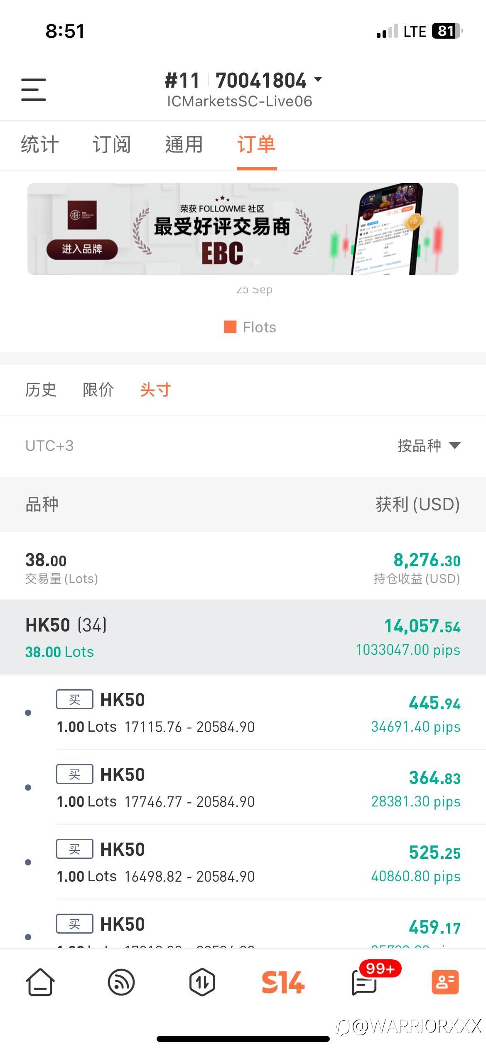
Task: Switch to the 订阅 tab
Action: pos(112,145)
